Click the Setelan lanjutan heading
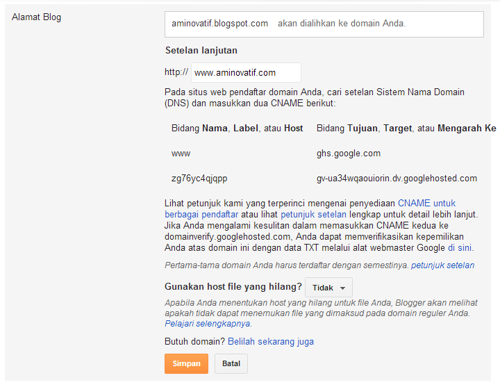500x387 pixels. [201, 51]
